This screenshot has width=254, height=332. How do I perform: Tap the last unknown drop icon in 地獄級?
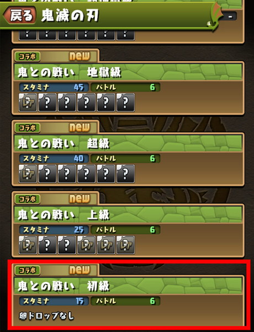point(125,102)
